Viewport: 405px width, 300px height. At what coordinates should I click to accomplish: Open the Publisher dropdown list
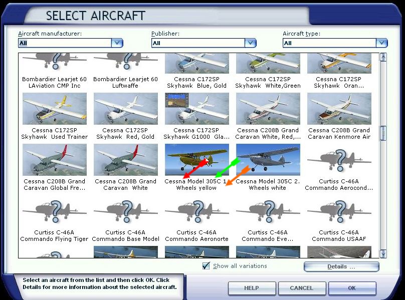[x=250, y=43]
